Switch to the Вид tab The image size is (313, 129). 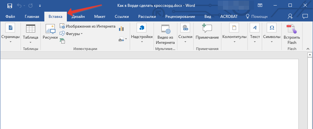tap(208, 17)
